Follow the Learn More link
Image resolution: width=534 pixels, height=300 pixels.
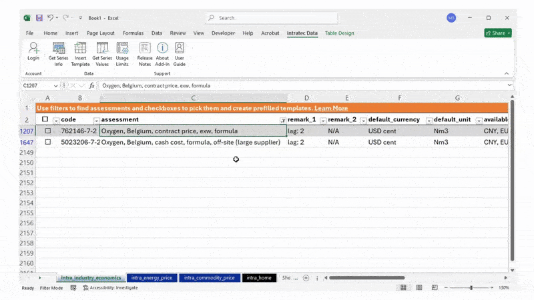331,108
